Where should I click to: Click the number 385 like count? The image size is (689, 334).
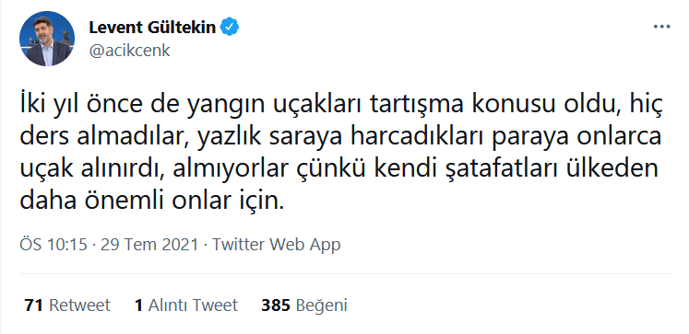click(x=276, y=305)
